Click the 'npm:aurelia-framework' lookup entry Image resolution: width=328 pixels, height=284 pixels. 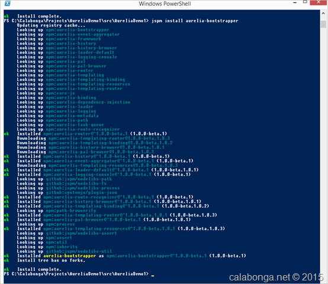(x=73, y=39)
